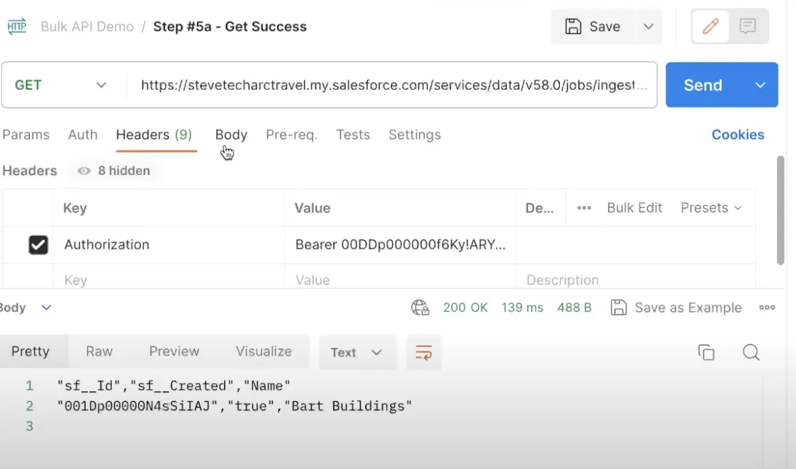Expand the Save options arrow
This screenshot has height=469, width=796.
pos(648,27)
